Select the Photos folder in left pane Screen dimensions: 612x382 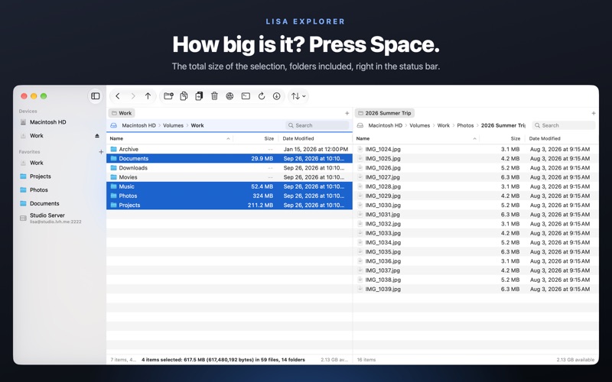pos(229,196)
